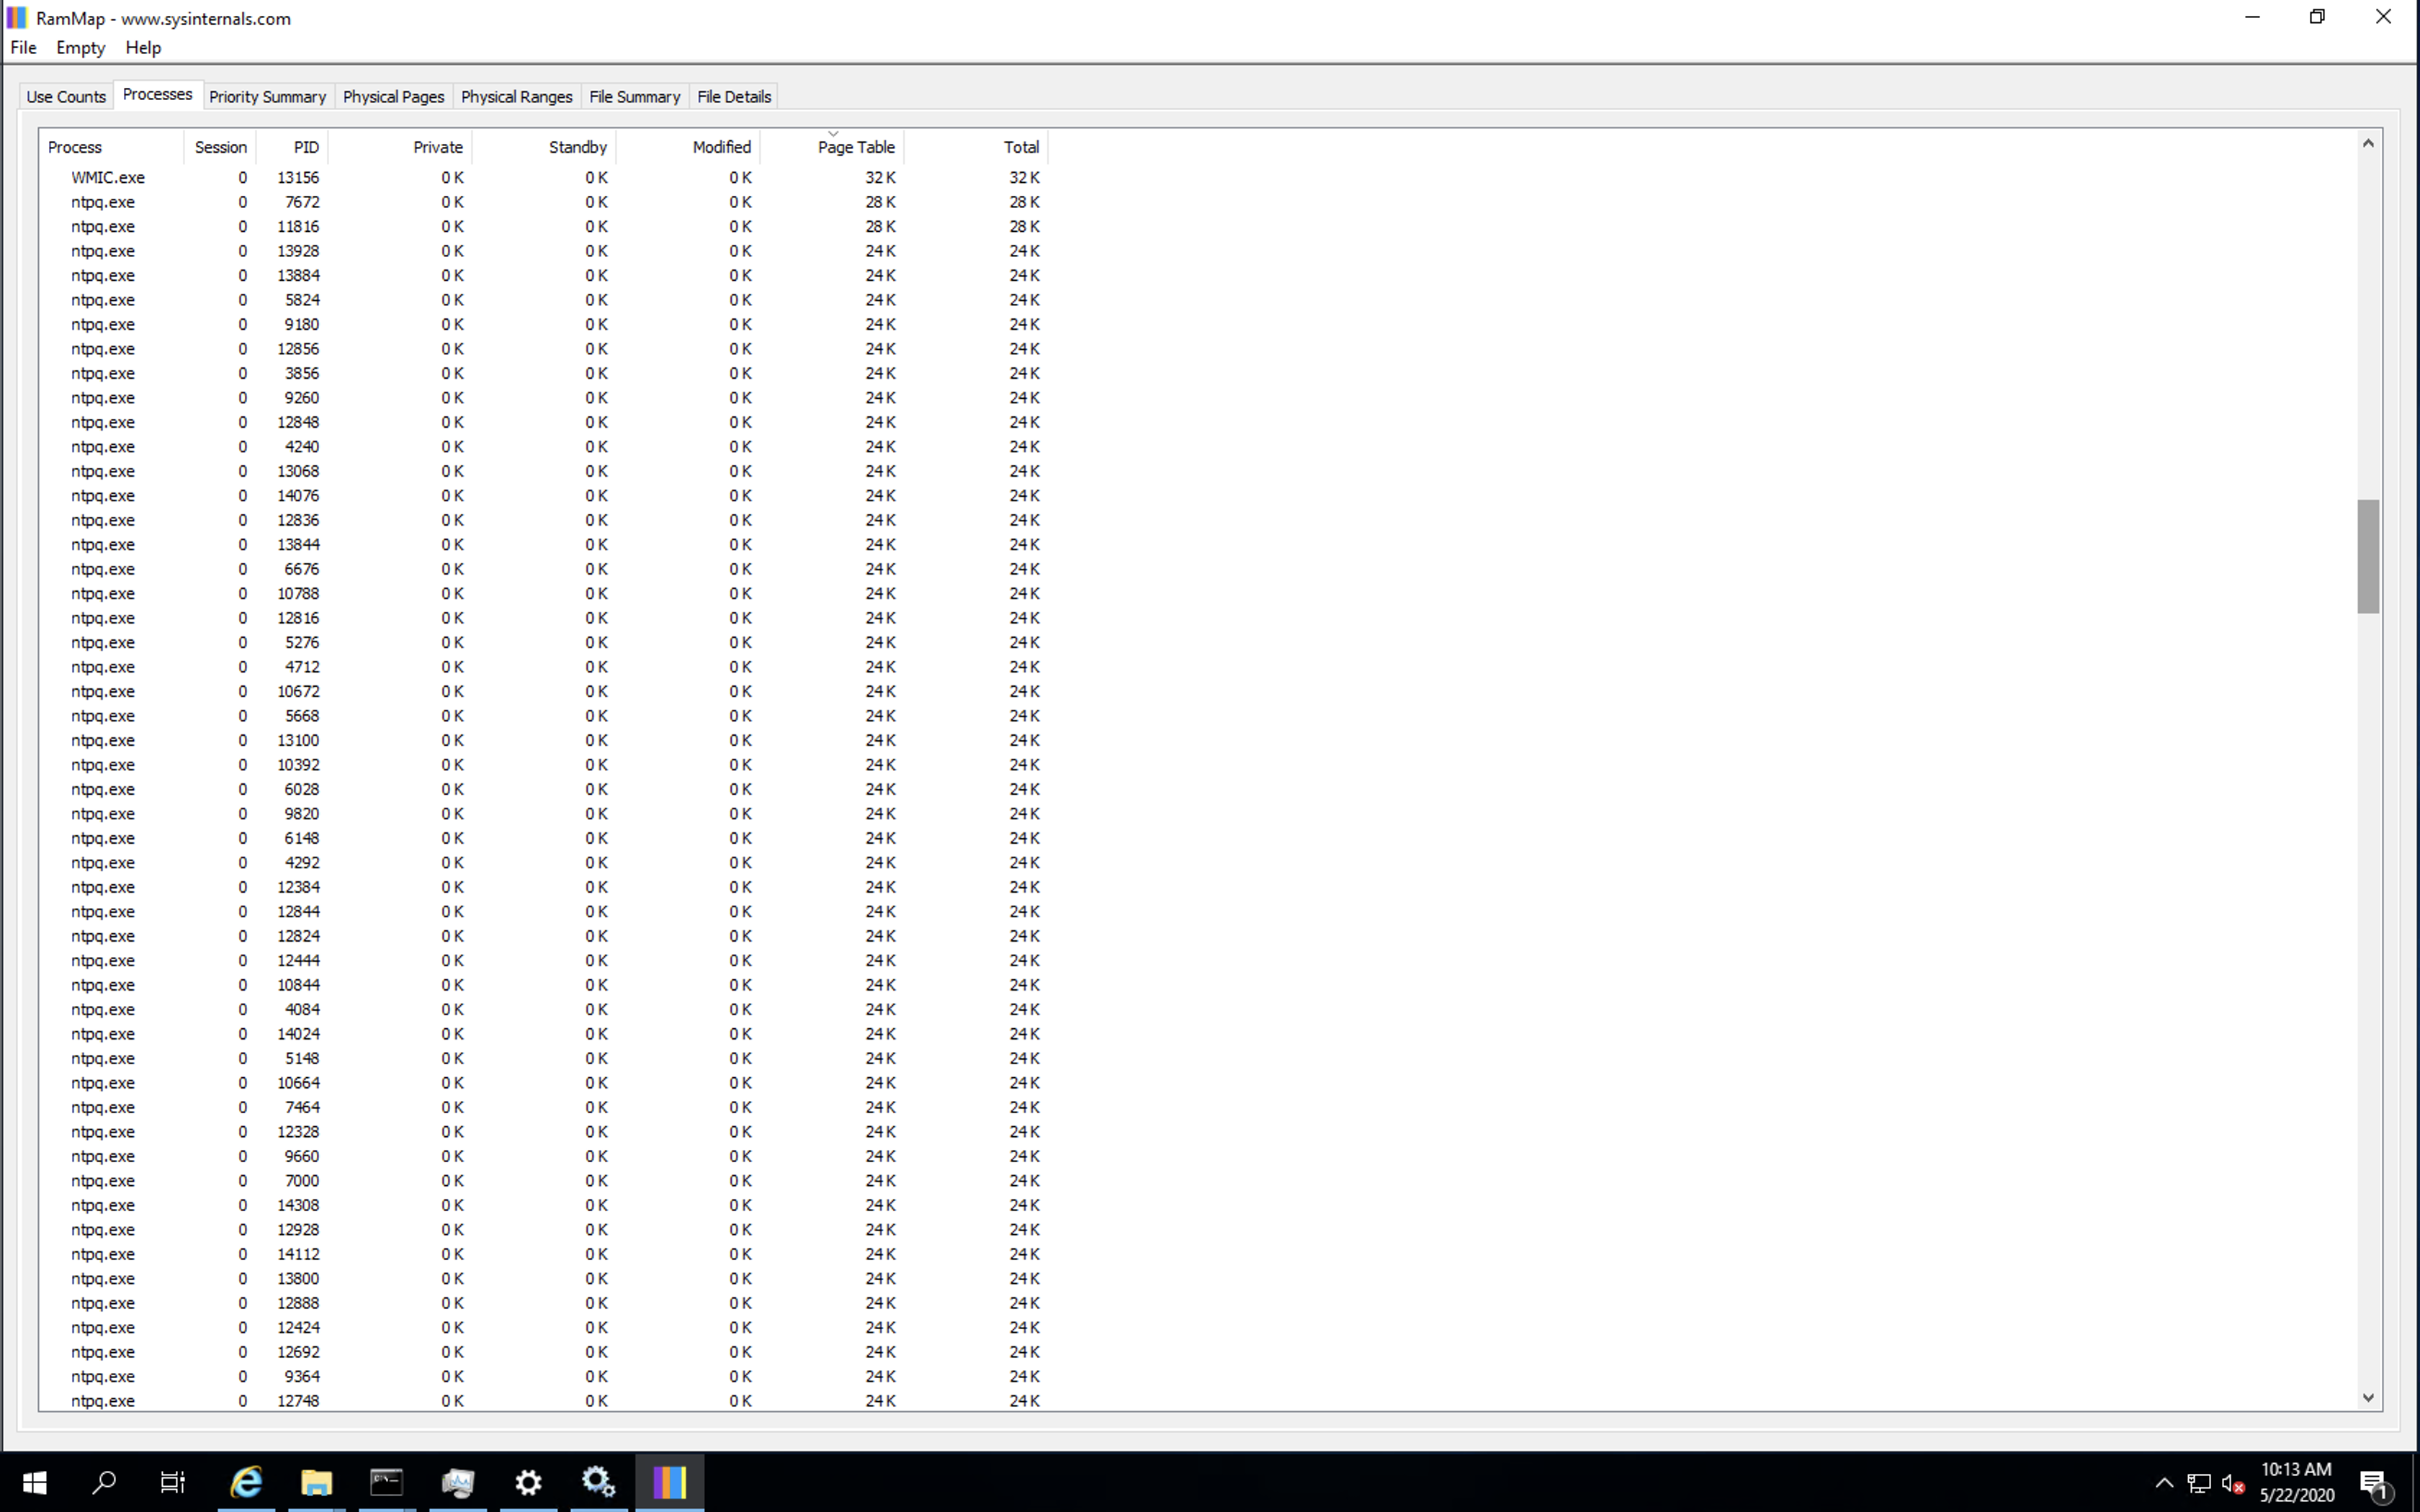Sort by the Process column header
2420x1512 pixels.
[111, 147]
